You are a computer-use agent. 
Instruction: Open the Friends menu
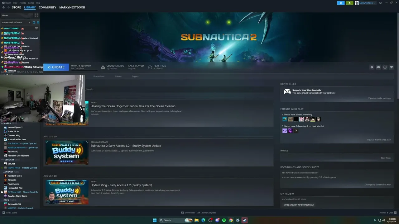pyautogui.click(x=22, y=3)
